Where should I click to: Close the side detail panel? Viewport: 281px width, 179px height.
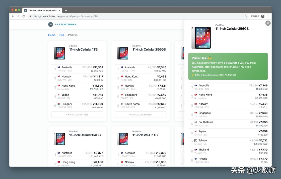tap(268, 23)
